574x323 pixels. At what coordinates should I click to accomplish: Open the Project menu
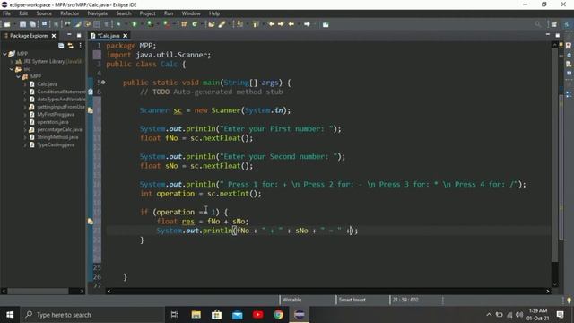[x=147, y=13]
